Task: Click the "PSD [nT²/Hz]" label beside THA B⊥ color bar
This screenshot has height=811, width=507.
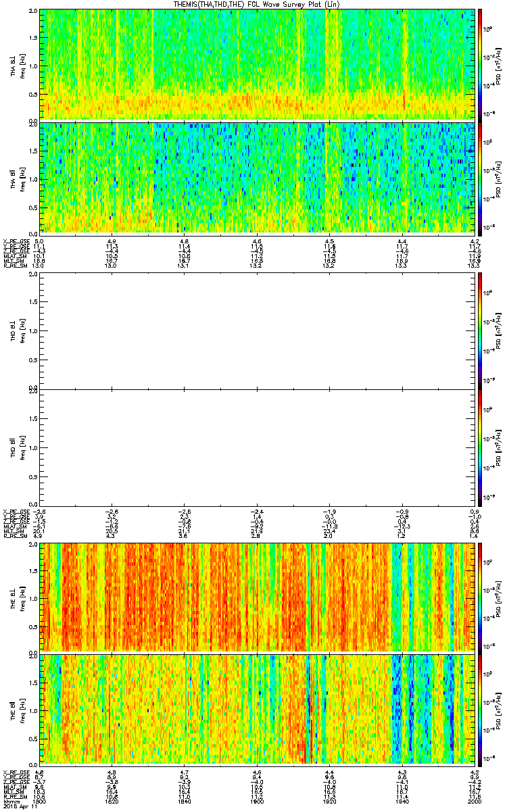Action: 499,65
